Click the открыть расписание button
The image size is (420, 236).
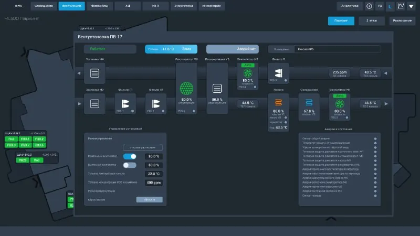[x=142, y=147]
